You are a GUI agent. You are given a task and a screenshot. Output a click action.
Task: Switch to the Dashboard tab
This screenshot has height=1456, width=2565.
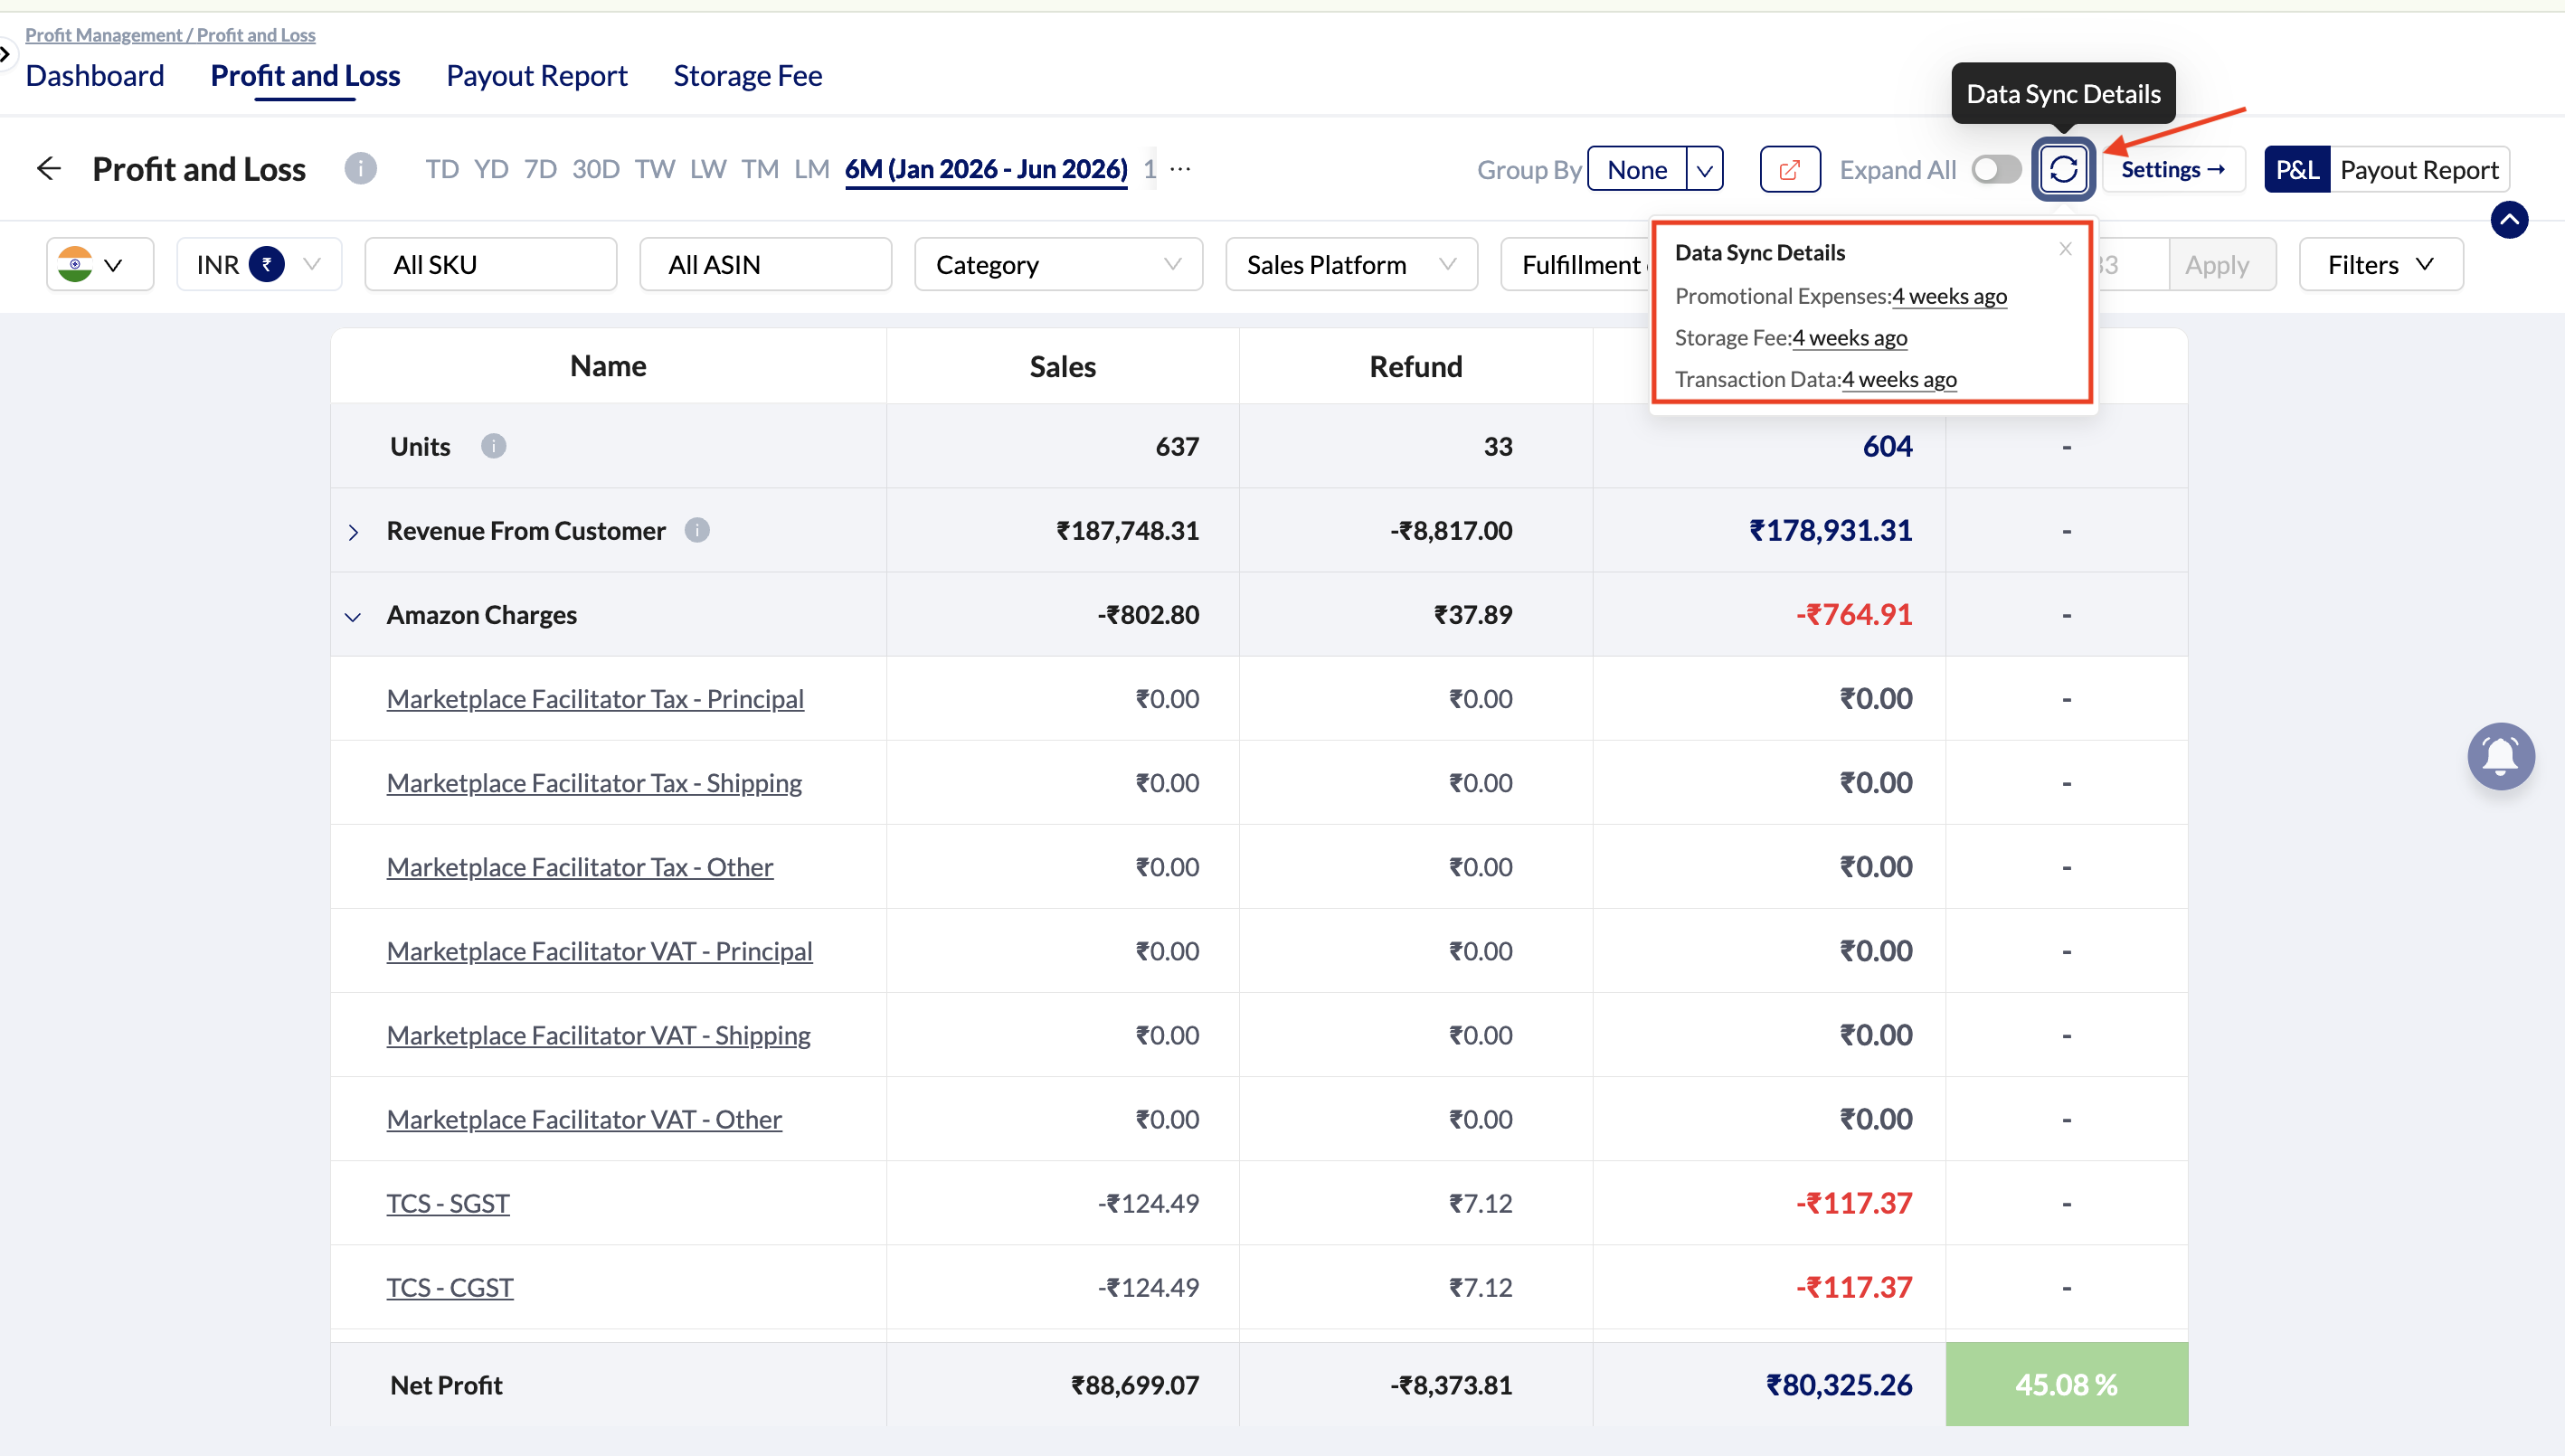pyautogui.click(x=95, y=75)
